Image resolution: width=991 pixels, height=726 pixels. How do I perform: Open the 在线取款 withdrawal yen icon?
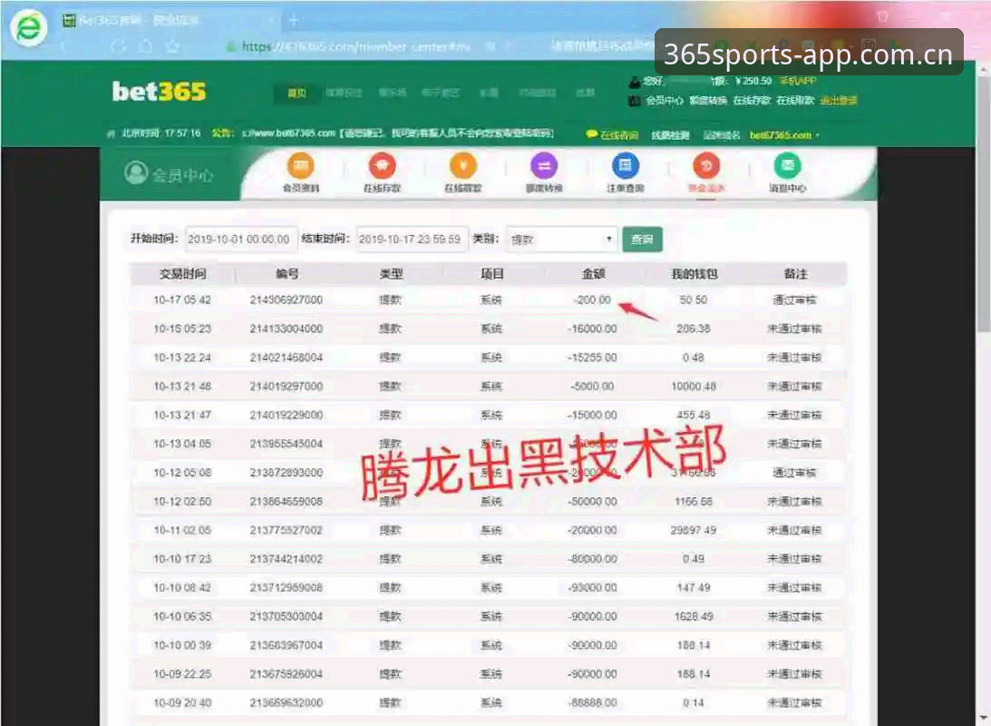pyautogui.click(x=462, y=166)
